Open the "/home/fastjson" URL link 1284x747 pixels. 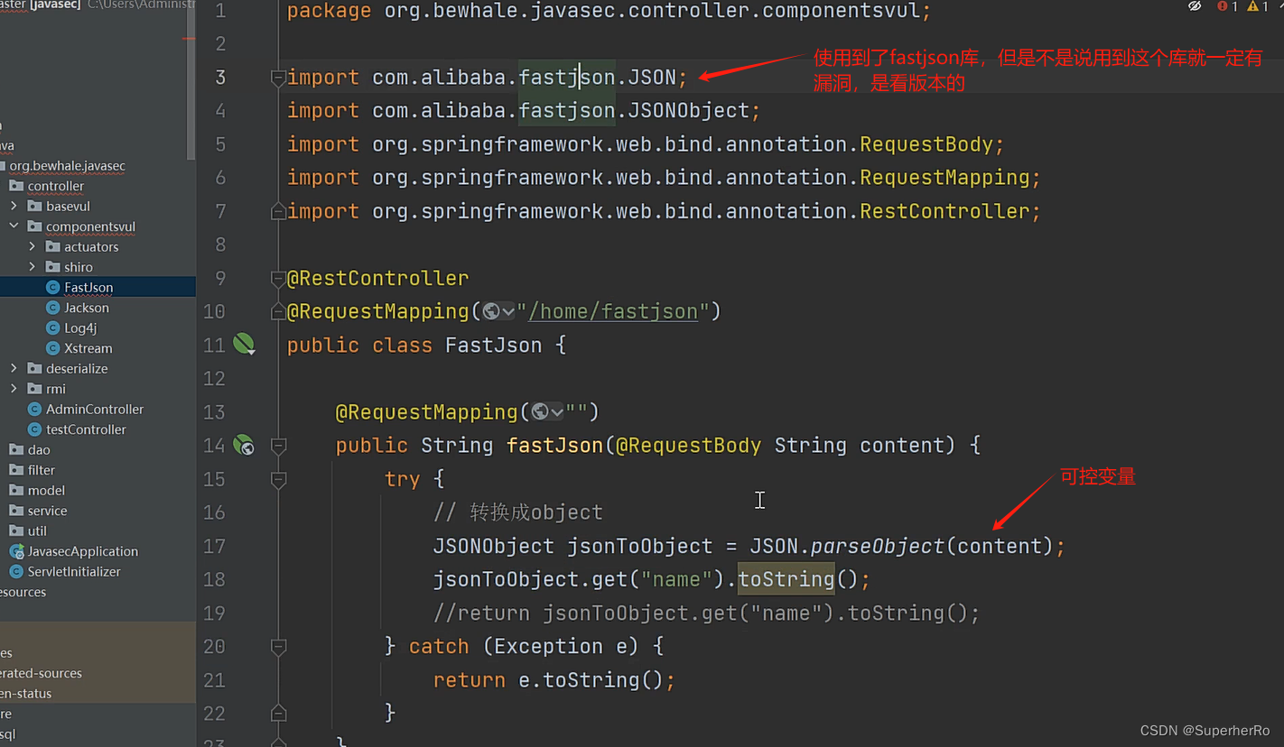click(613, 311)
